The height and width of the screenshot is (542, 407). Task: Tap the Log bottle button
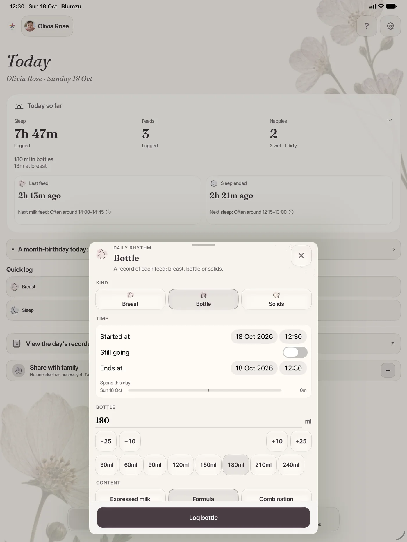pos(203,518)
